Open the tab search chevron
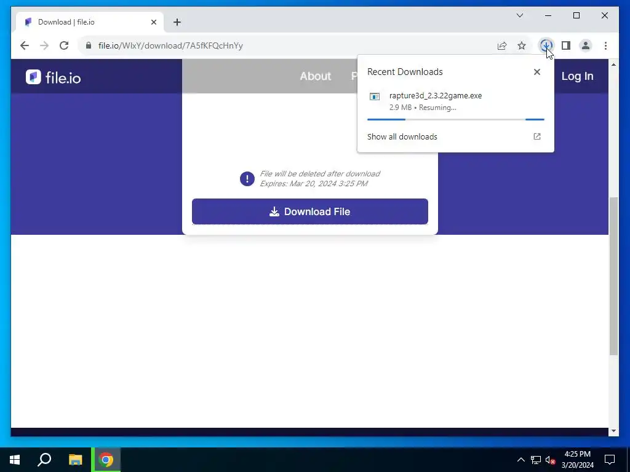The width and height of the screenshot is (630, 472). (519, 15)
